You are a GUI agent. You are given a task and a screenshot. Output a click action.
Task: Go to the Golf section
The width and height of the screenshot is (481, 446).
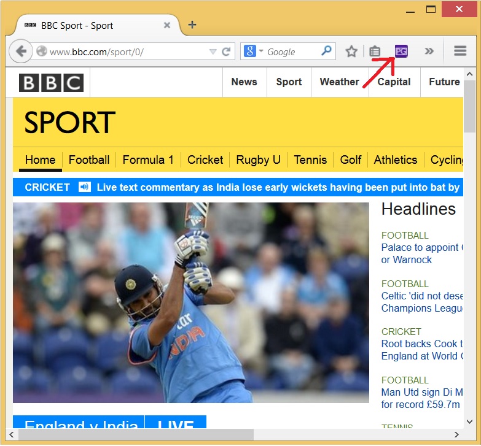[x=351, y=160]
